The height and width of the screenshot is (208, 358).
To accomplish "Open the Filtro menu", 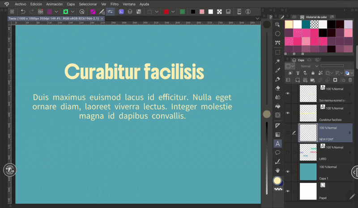I will (x=115, y=4).
